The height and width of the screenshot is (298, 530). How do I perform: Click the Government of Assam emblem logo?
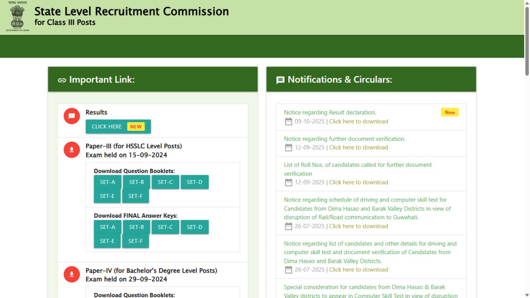(17, 17)
